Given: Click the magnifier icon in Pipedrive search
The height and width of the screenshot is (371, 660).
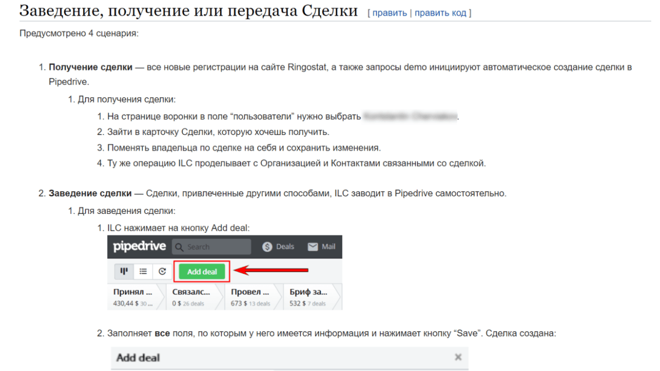Looking at the screenshot, I should pos(179,247).
